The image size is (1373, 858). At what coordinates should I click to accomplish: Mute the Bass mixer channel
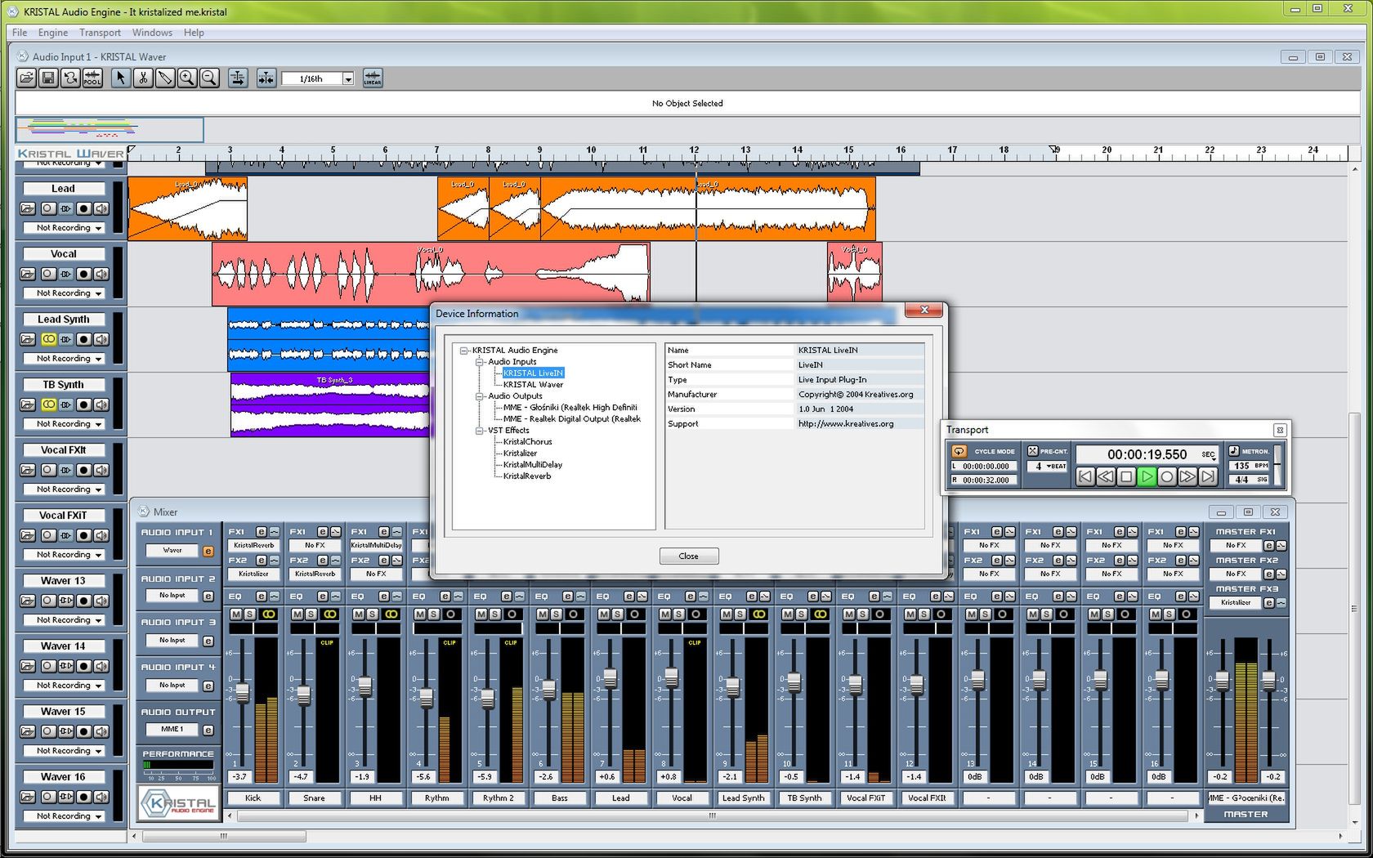543,614
